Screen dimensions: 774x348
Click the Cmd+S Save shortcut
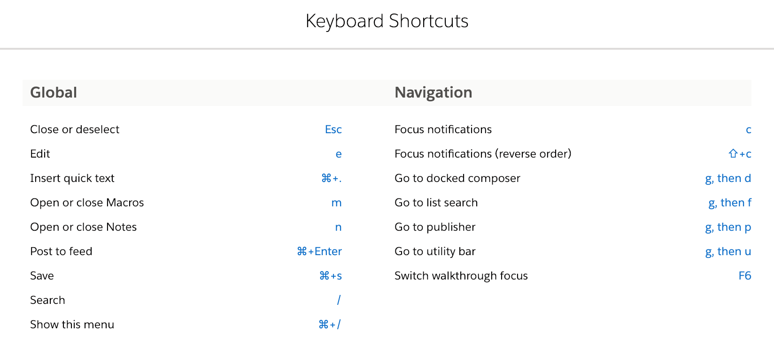pyautogui.click(x=329, y=276)
